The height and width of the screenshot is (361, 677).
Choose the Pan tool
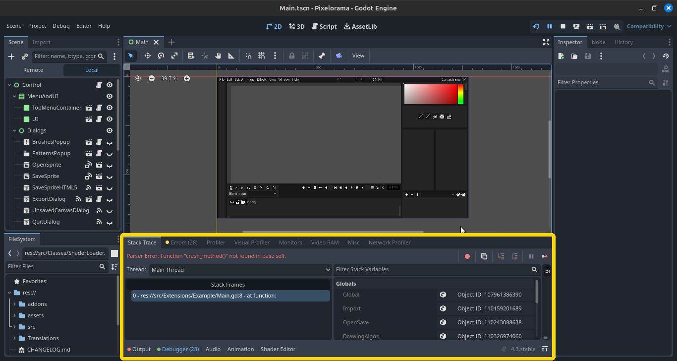coord(218,56)
